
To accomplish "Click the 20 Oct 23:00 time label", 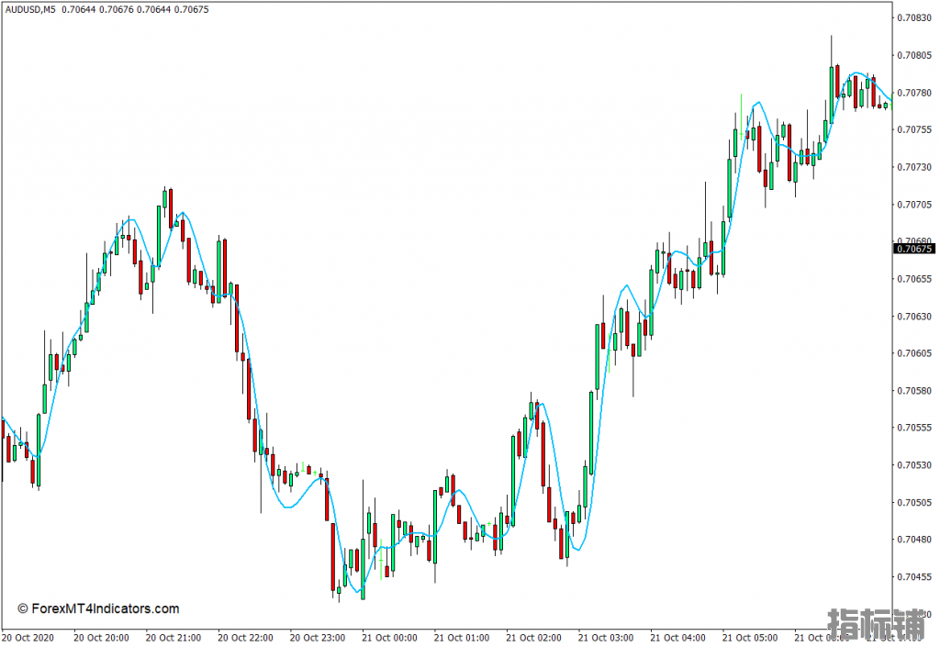I will click(317, 638).
